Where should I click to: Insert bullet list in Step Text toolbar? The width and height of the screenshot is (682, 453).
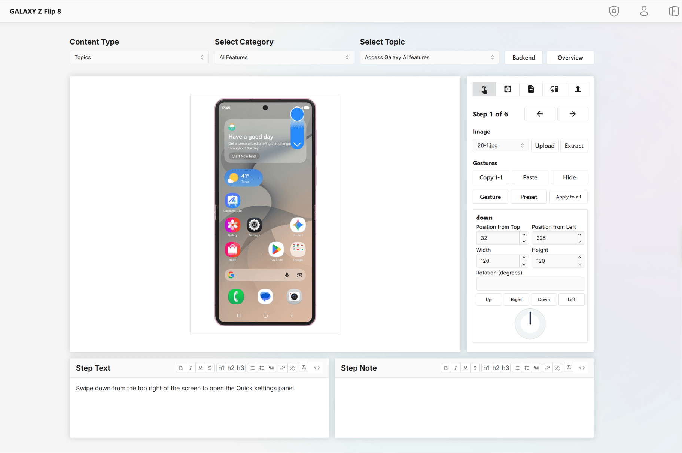click(x=252, y=368)
